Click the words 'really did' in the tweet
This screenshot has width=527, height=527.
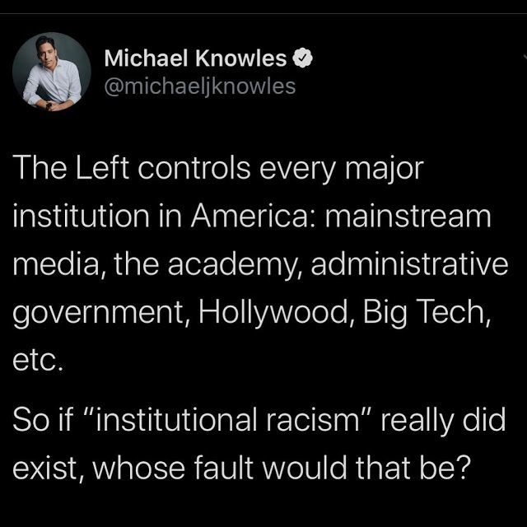443,421
